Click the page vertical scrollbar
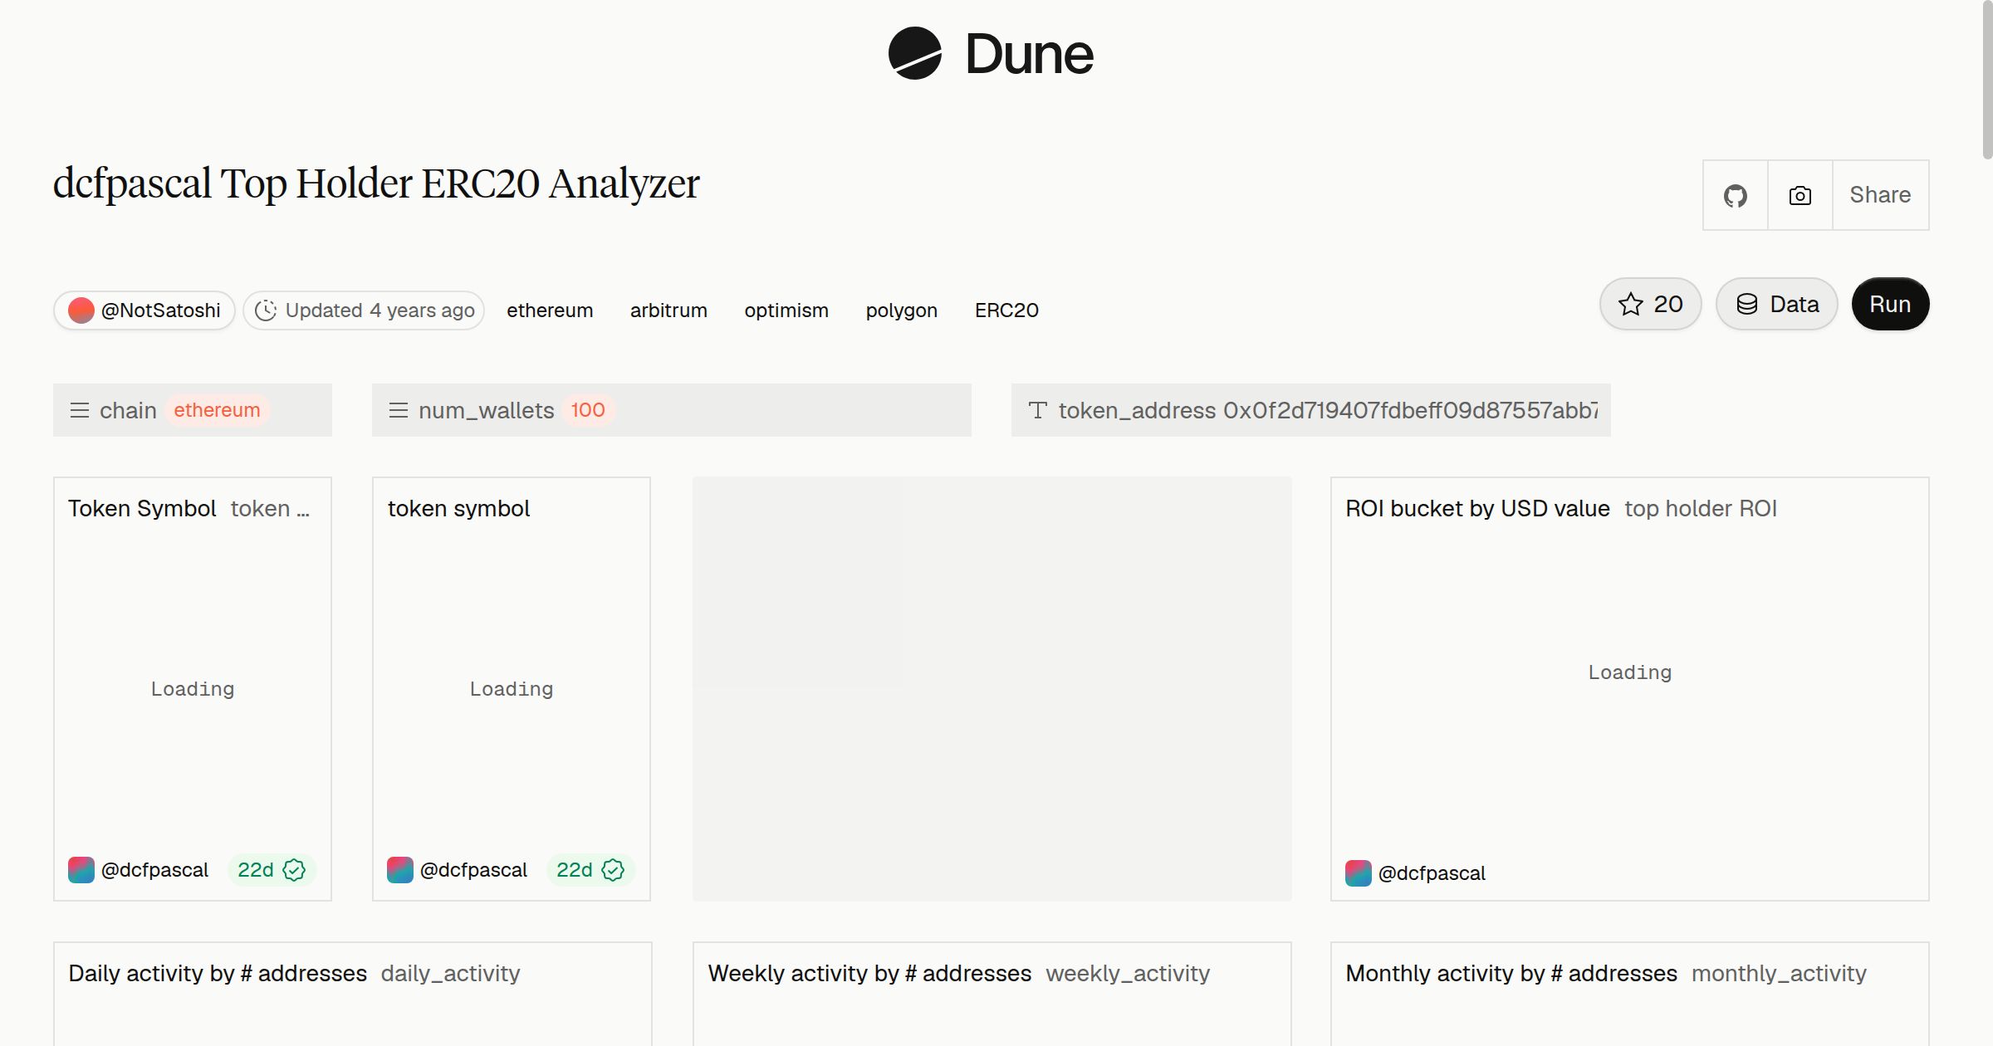Viewport: 1993px width, 1046px height. 1986,80
